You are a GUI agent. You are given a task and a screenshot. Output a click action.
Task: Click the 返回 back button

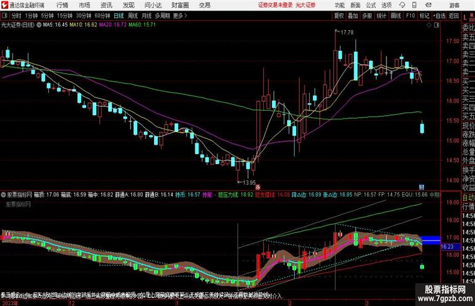click(x=454, y=16)
